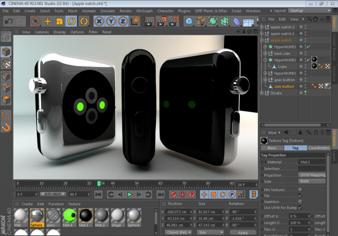
Task: Select the Scale tool
Action: pyautogui.click(x=59, y=21)
